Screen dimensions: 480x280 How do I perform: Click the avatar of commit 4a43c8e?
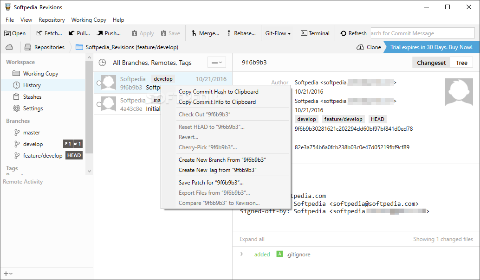point(108,104)
